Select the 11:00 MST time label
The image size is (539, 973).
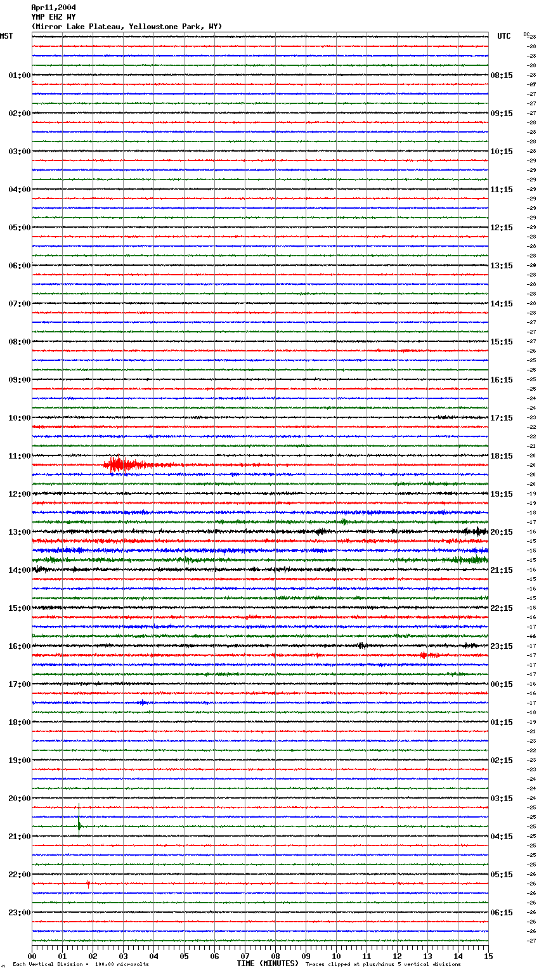click(x=20, y=456)
